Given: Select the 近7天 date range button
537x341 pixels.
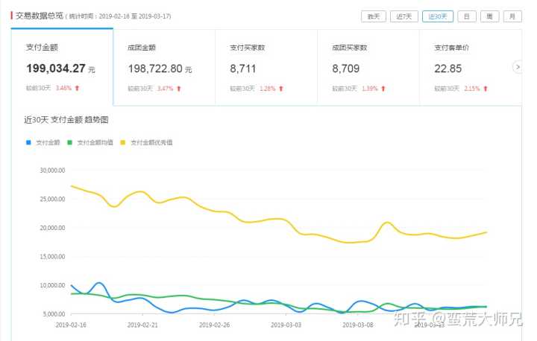Looking at the screenshot, I should coord(404,16).
